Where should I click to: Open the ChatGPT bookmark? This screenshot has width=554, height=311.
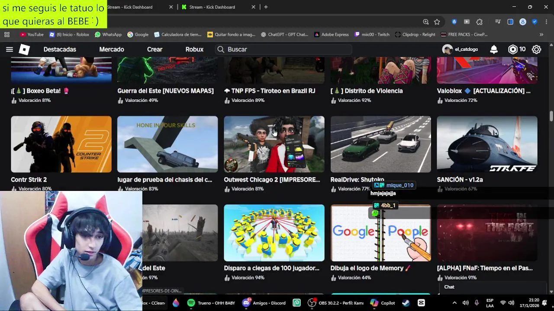[x=284, y=35]
